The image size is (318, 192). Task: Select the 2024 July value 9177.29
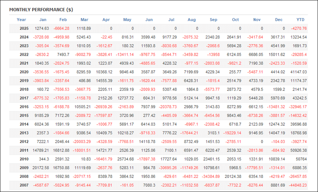[x=170, y=37]
